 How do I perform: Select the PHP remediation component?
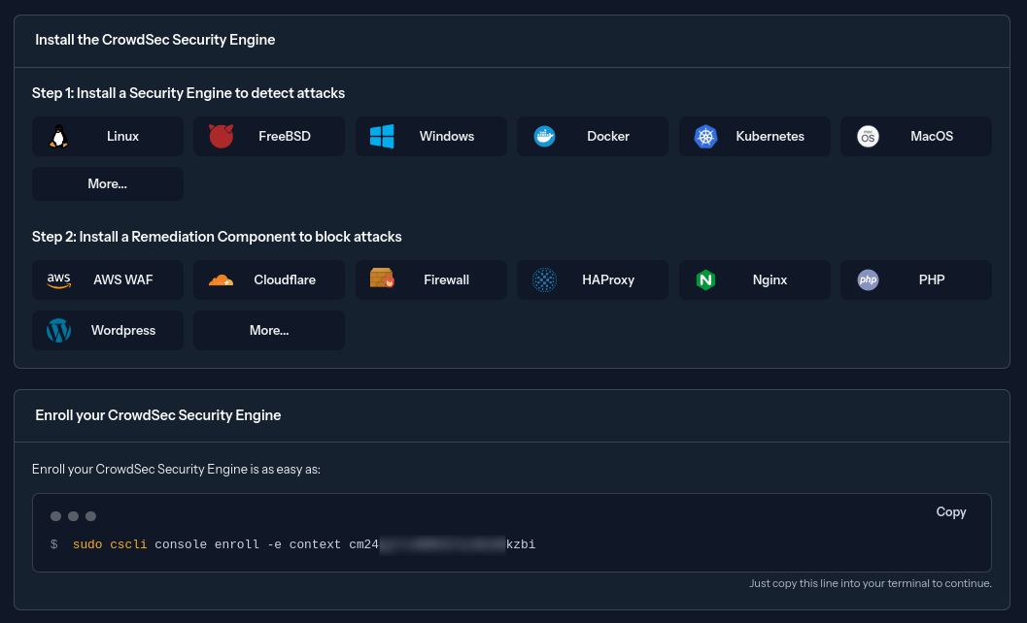pos(916,280)
